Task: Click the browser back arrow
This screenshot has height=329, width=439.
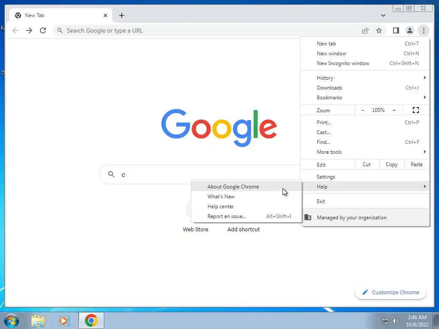Action: point(15,30)
